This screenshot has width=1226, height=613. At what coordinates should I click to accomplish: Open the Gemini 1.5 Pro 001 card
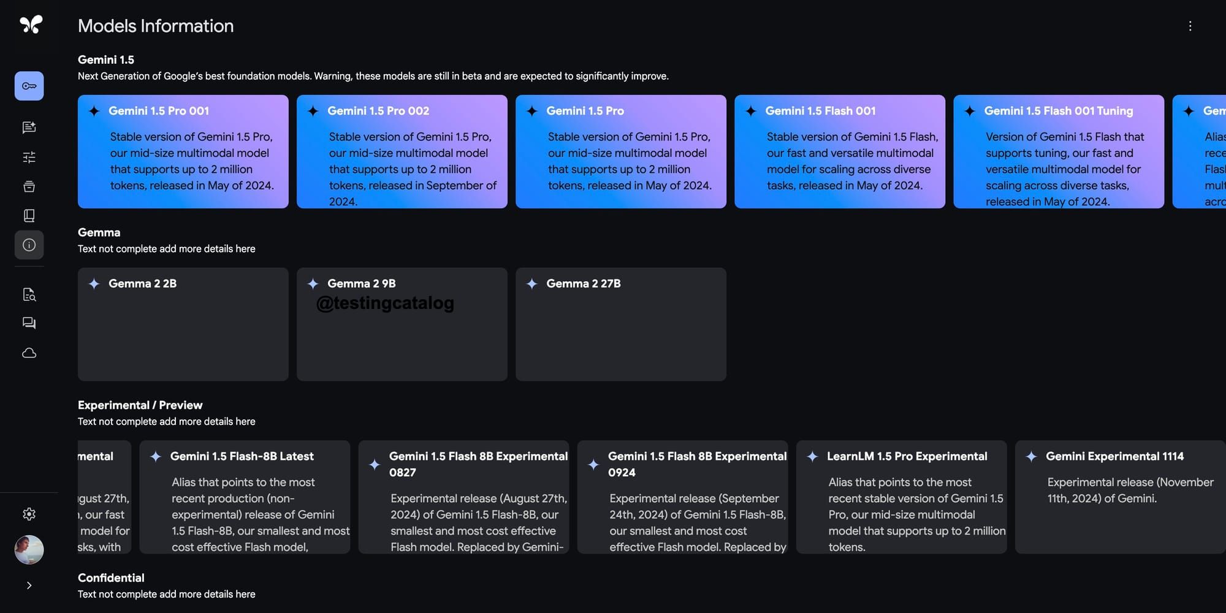click(183, 151)
